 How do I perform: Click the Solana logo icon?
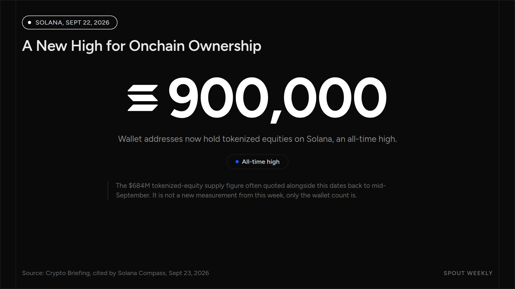pos(143,98)
